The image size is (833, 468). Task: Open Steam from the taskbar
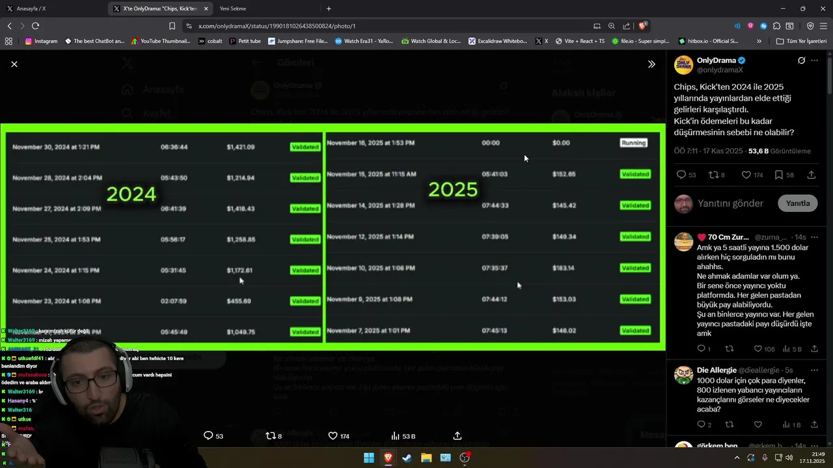[x=407, y=458]
